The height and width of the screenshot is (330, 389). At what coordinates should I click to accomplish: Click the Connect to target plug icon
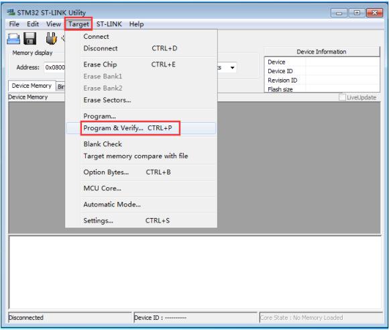(51, 39)
